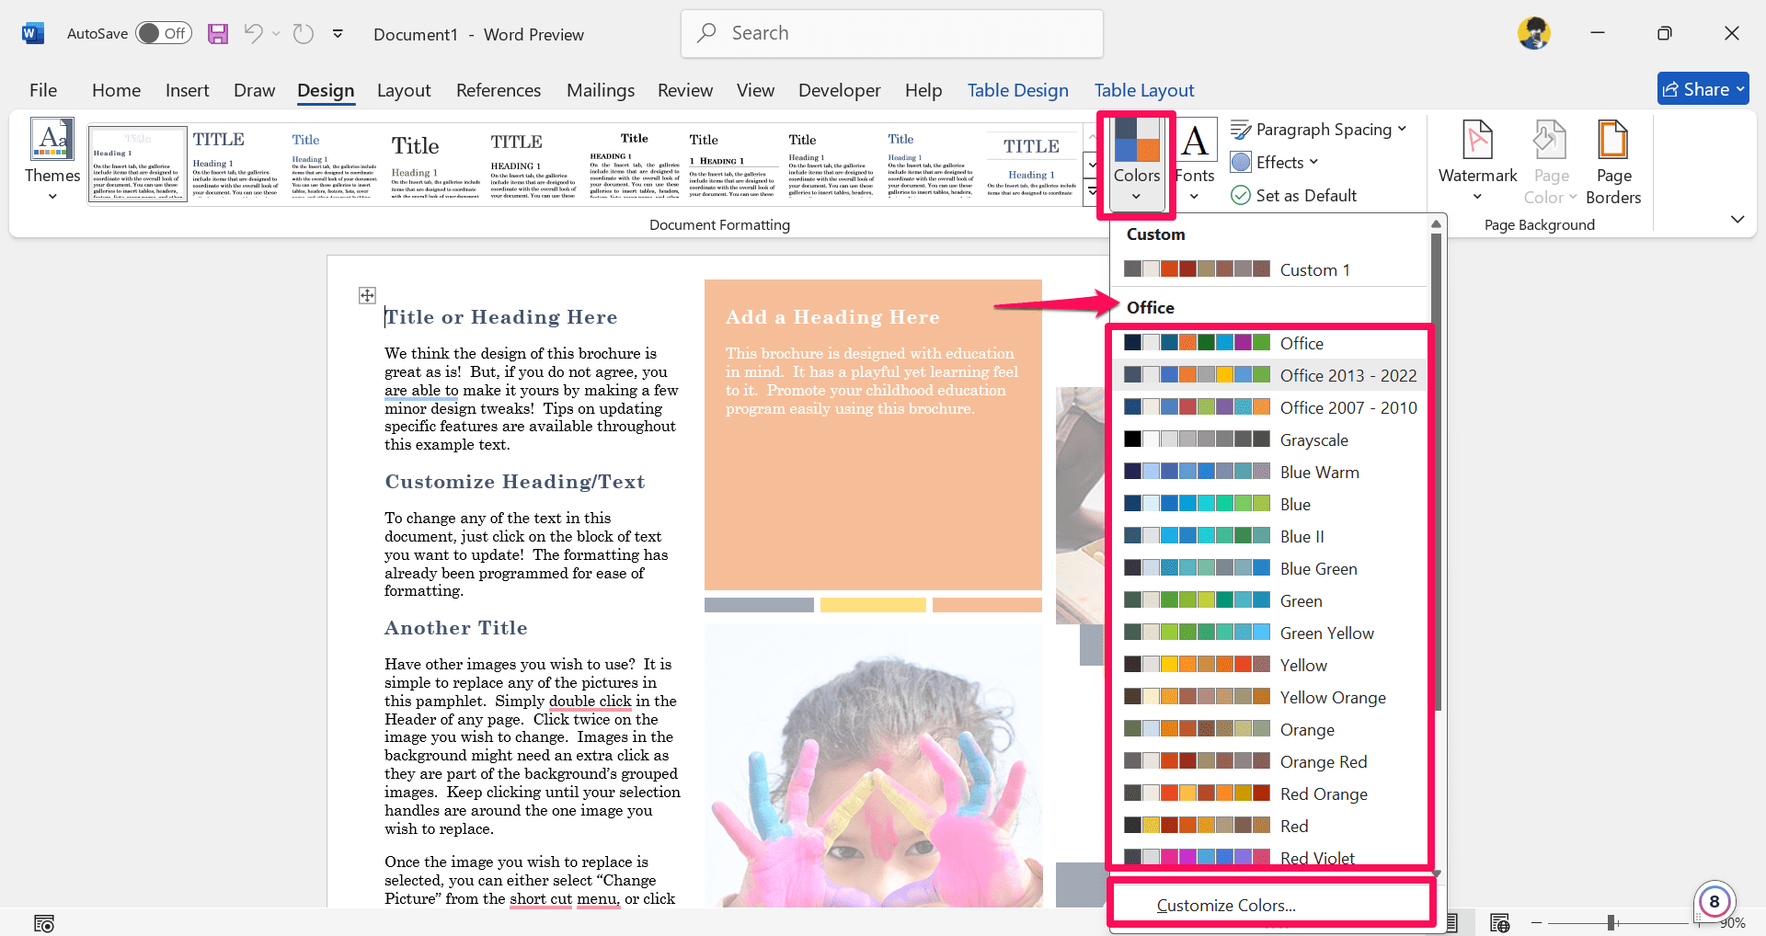
Task: Select the Office color scheme
Action: pyautogui.click(x=1269, y=343)
